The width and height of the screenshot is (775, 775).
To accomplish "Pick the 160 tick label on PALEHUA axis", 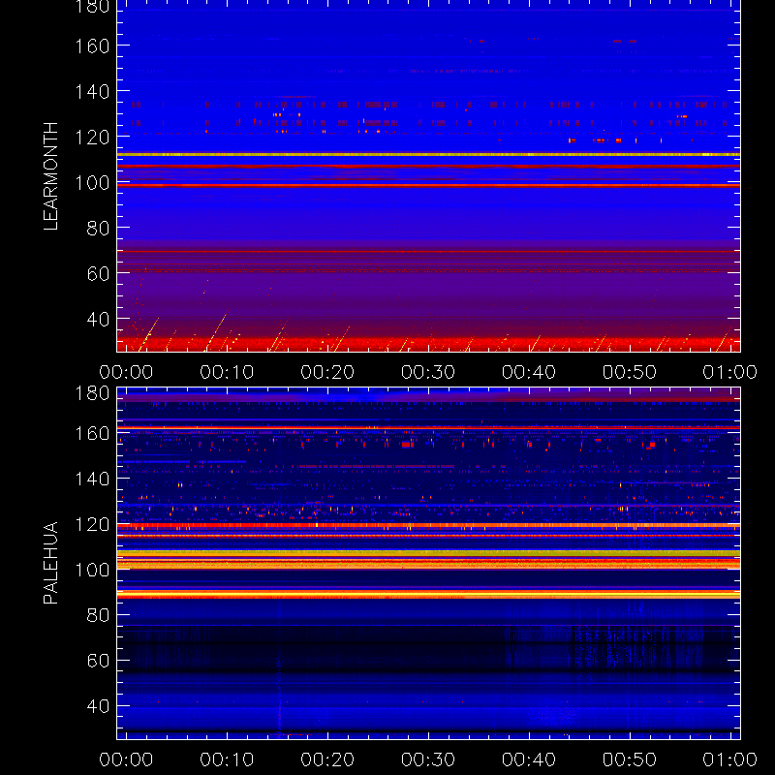I will (x=92, y=433).
